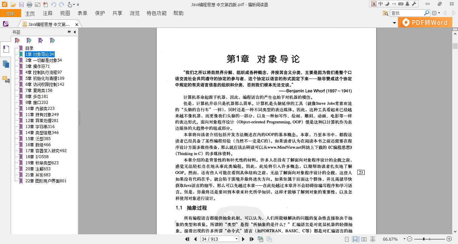Screen dimensions: 458x244
Task: Open the purple start page icon beside tab
Action: point(6,24)
